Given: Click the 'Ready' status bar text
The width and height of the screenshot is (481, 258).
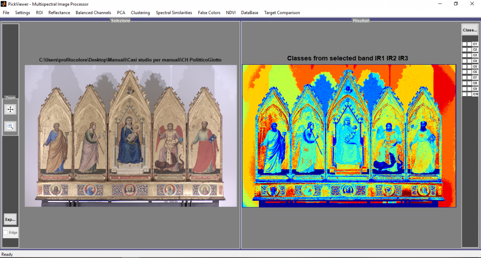Looking at the screenshot, I should point(7,254).
